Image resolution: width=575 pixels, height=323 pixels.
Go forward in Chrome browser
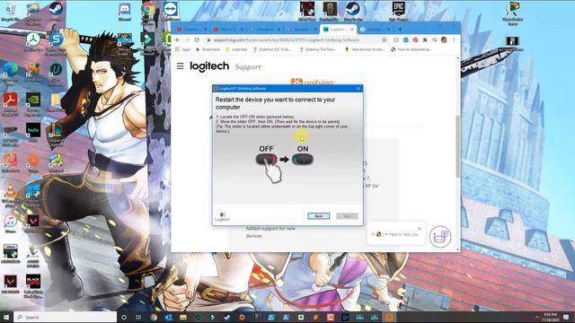click(187, 39)
